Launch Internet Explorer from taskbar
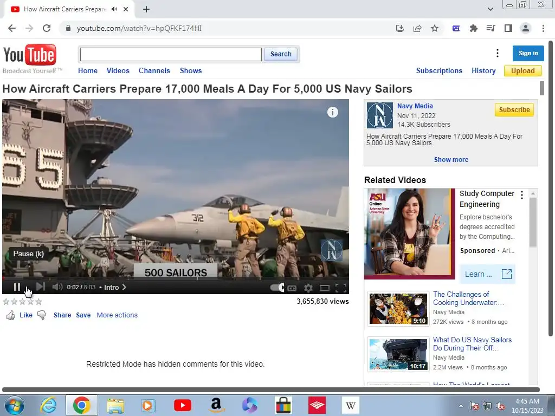The image size is (555, 416). pyautogui.click(x=48, y=405)
